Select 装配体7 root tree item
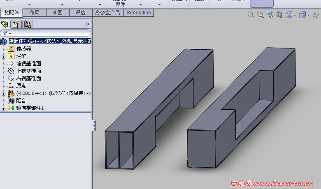The height and width of the screenshot is (189, 321). pos(50,41)
